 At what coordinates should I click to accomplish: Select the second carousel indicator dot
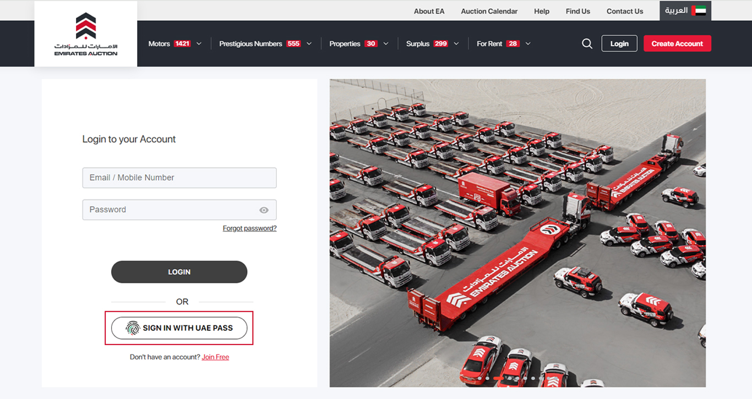point(487,378)
